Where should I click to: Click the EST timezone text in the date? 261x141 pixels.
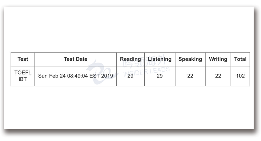click(x=95, y=76)
